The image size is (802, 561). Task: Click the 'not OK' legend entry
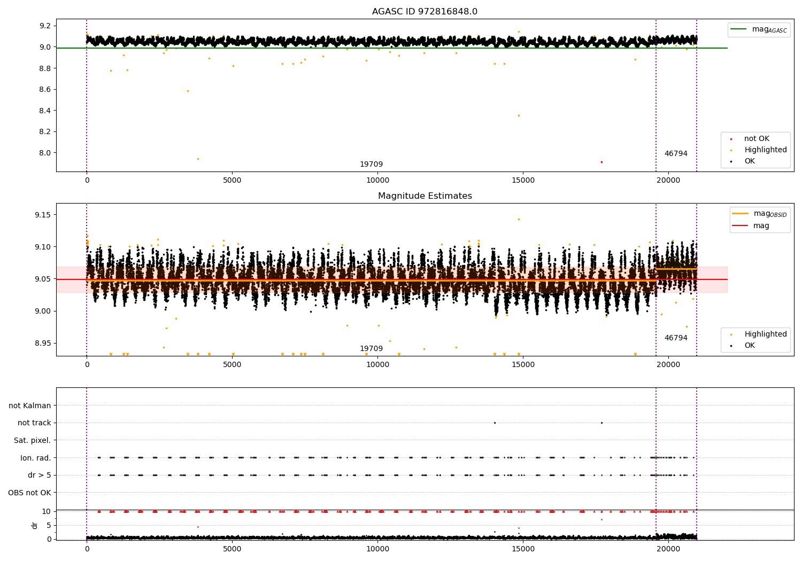tap(757, 139)
